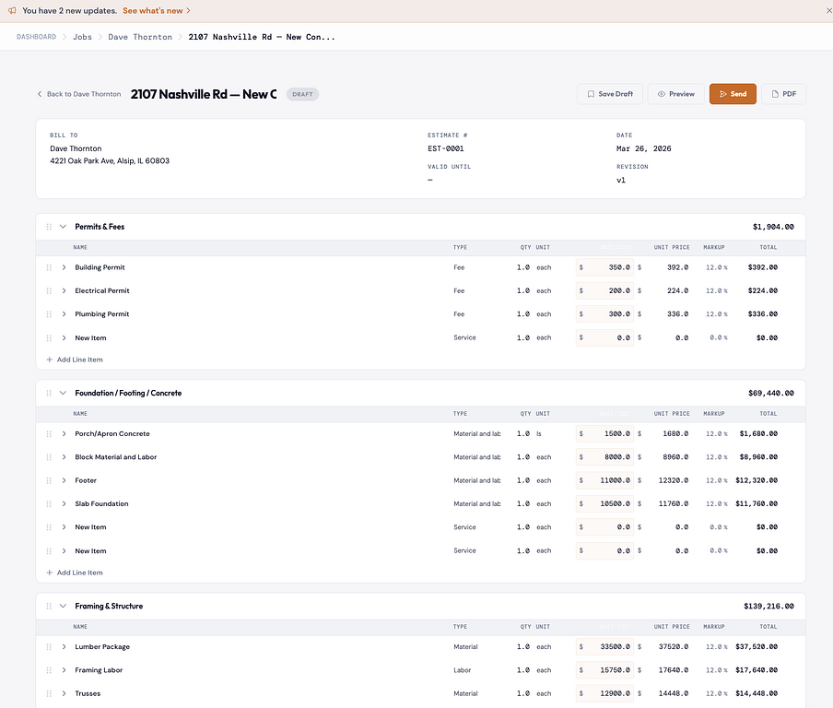This screenshot has height=708, width=833.
Task: Click drag handle of Permits & Fees section
Action: [49, 227]
